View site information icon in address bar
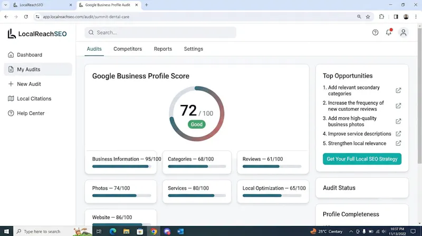This screenshot has height=236, width=422. (37, 17)
